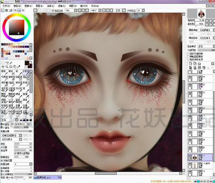Image resolution: width=215 pixels, height=183 pixels.
Task: Transfer layer down icon in layer panel
Action: 190,68
